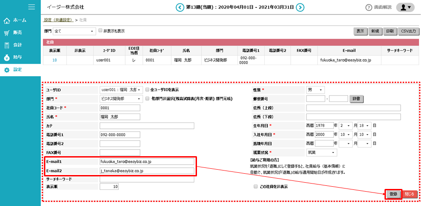
Task: Open the 画面解説 help icon
Action: 369,8
